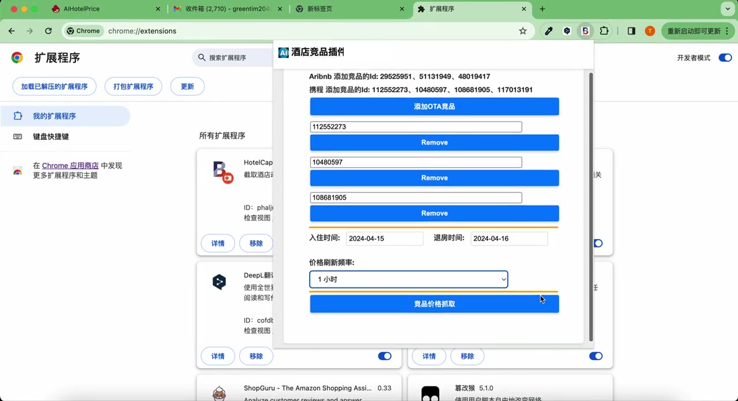The image size is (738, 401).
Task: Click the AI logo in 酒店竞品插件 header
Action: (x=283, y=52)
